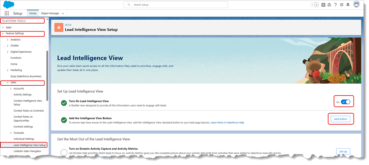Open the Object Manager tab
The width and height of the screenshot is (369, 165).
pyautogui.click(x=50, y=13)
